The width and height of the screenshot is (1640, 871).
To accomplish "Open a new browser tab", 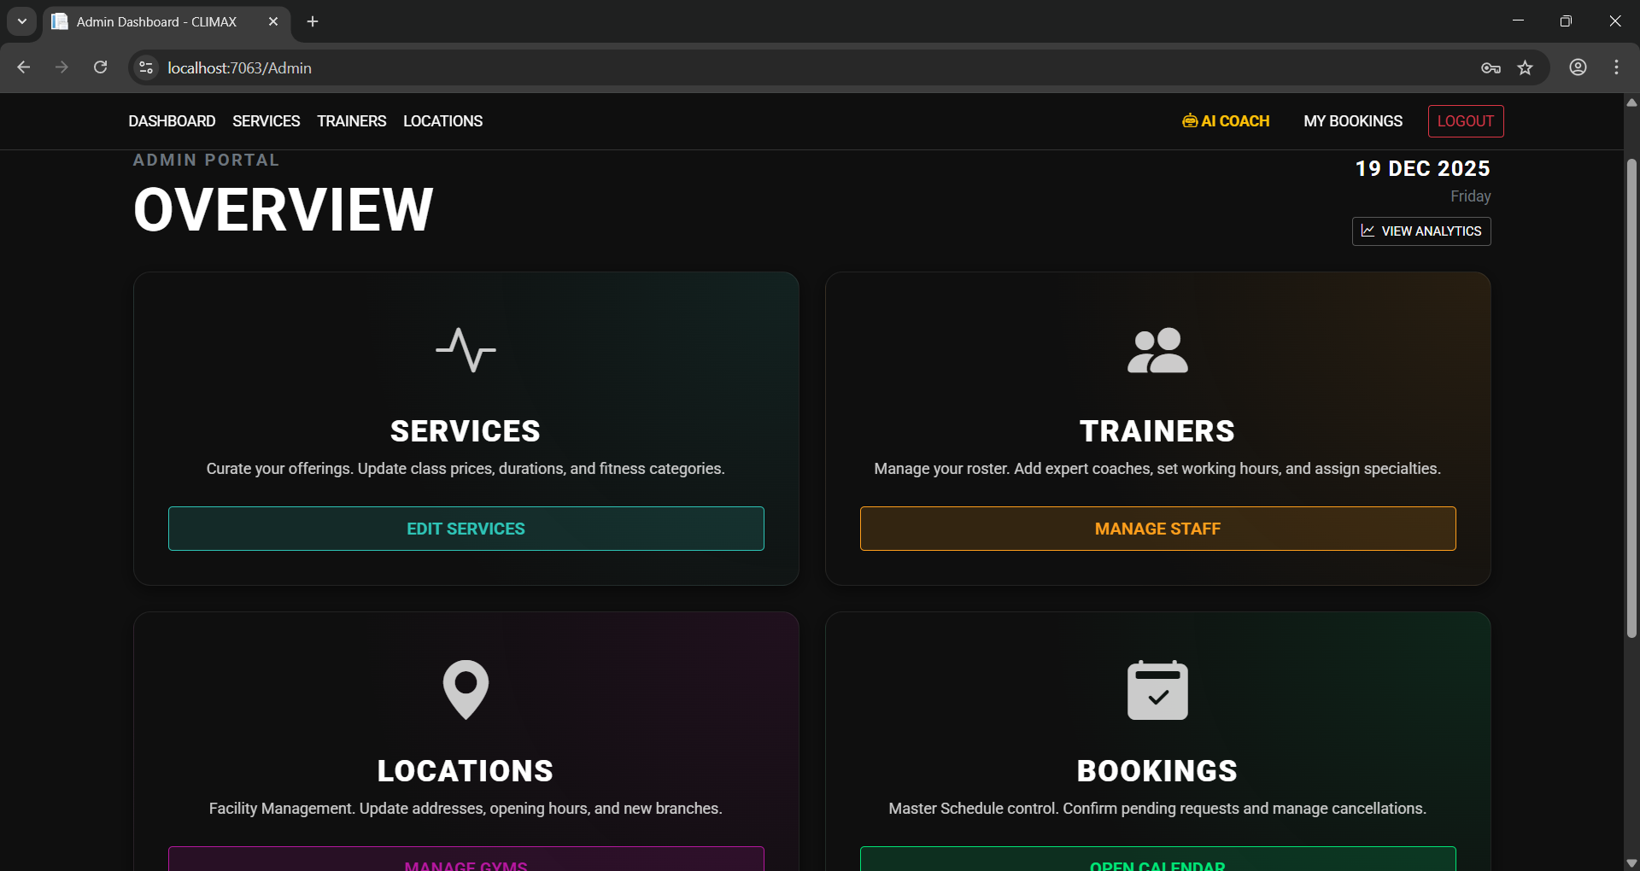I will tap(313, 21).
